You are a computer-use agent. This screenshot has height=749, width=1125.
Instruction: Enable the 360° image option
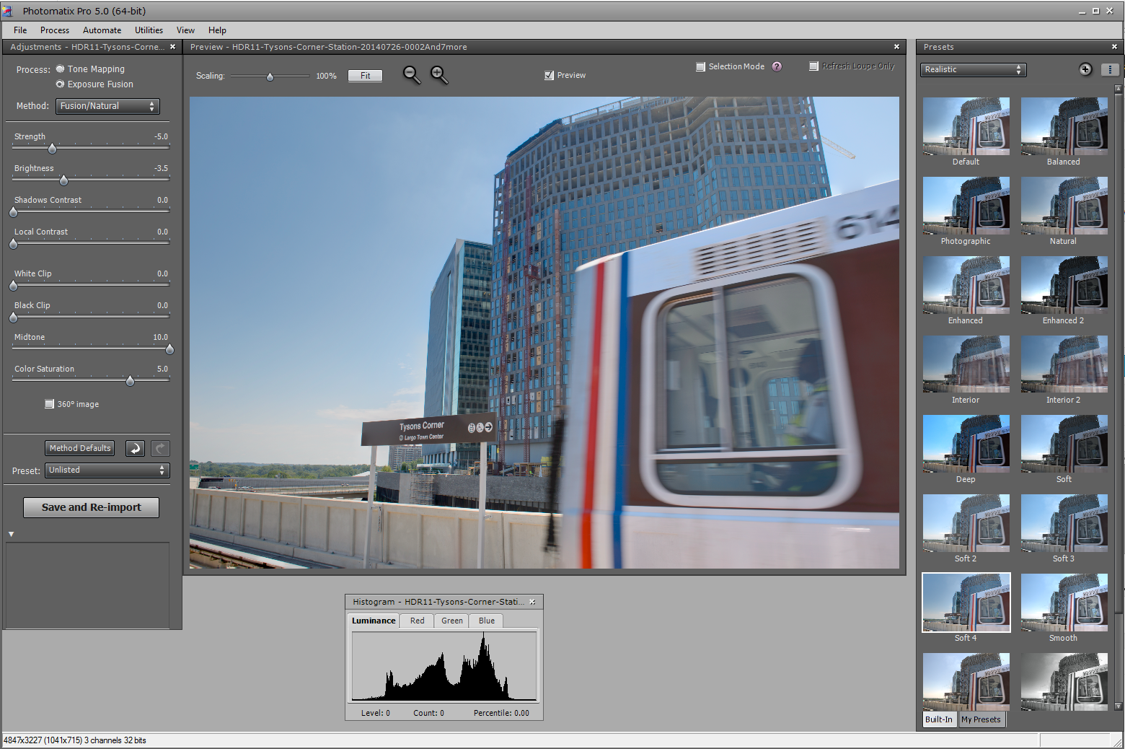(x=49, y=404)
